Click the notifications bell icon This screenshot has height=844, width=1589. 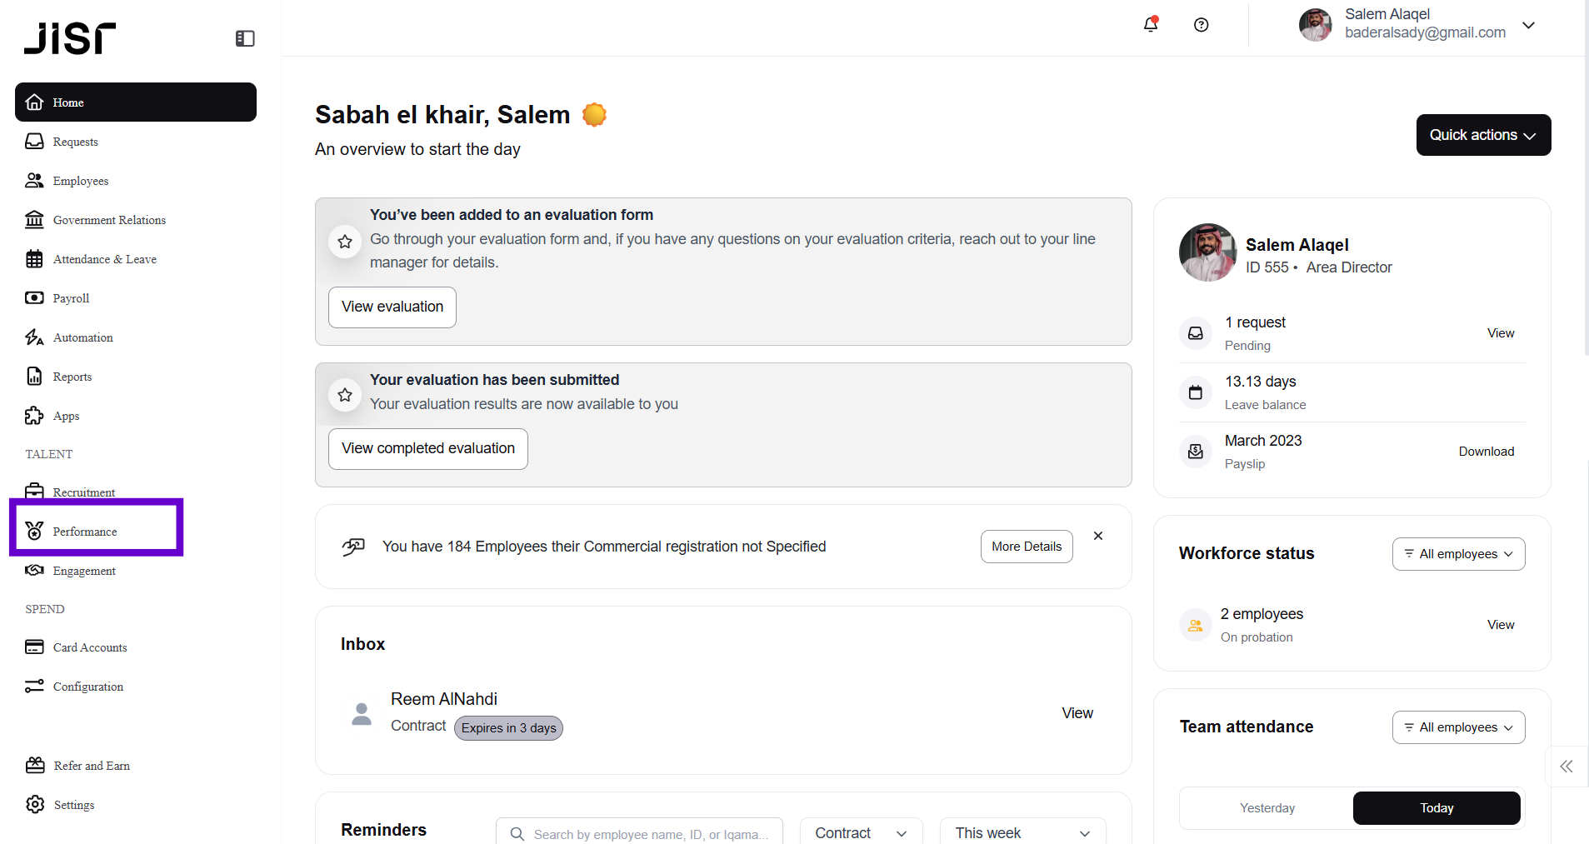[x=1151, y=25]
